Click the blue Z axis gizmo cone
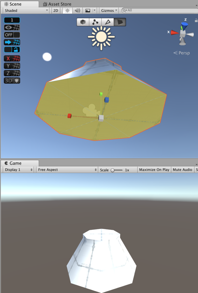198x293 pixels. pos(184,26)
